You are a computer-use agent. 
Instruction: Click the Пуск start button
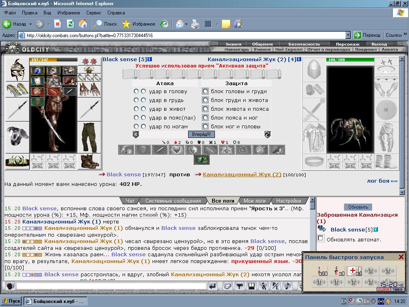pyautogui.click(x=11, y=301)
